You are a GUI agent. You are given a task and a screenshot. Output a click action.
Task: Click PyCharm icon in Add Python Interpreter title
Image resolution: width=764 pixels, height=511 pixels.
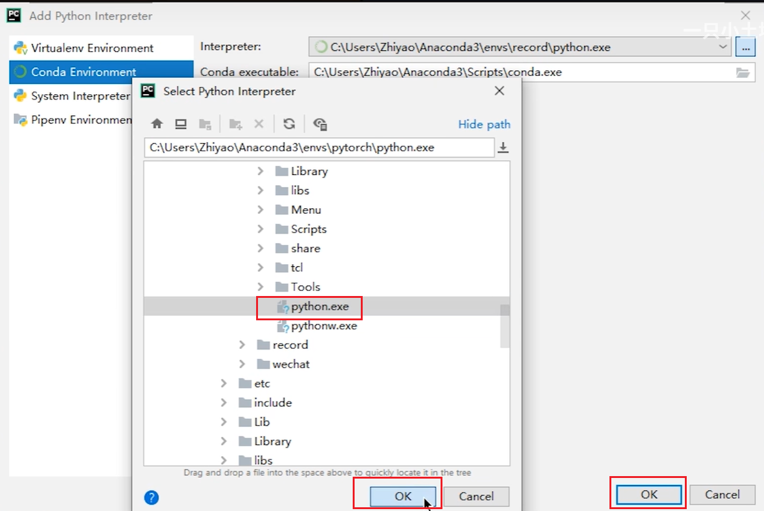point(14,16)
